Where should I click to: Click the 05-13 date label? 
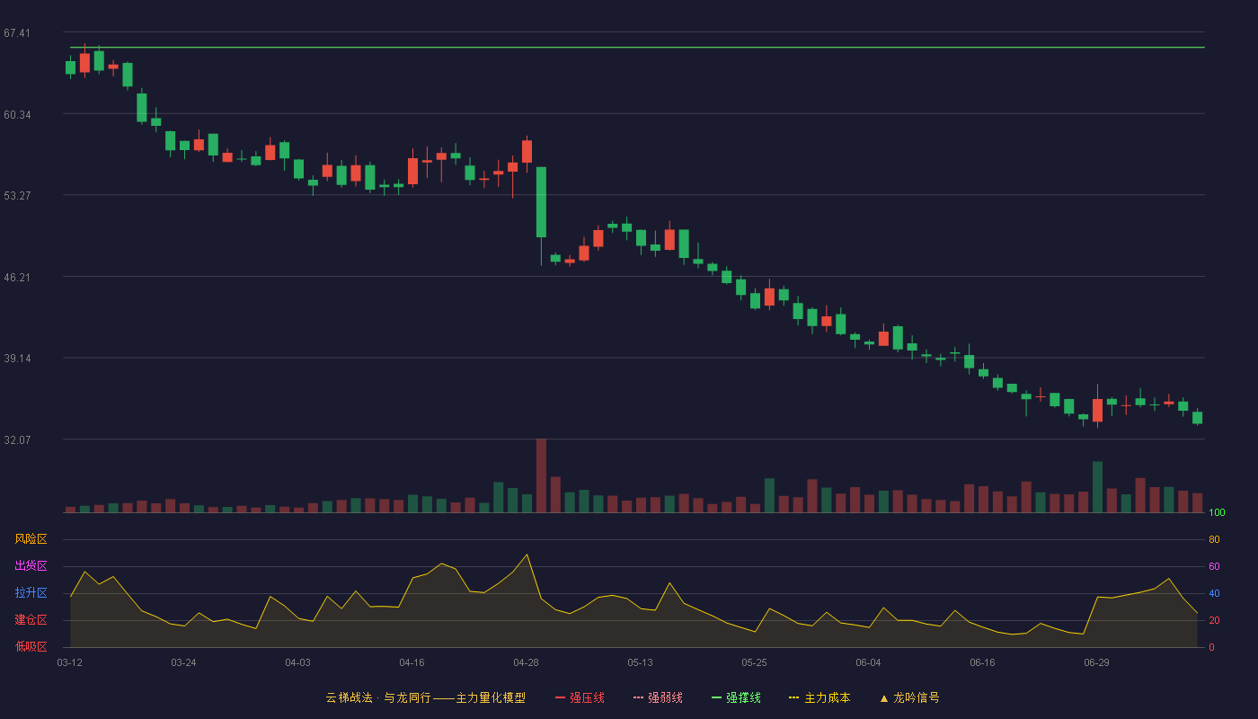[x=641, y=662]
